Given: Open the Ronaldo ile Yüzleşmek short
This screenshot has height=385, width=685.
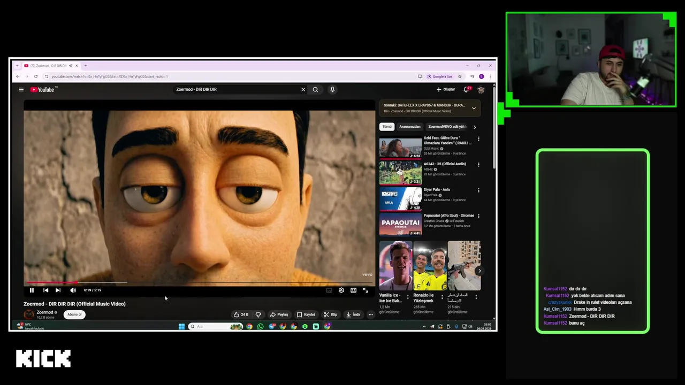Looking at the screenshot, I should tap(430, 266).
